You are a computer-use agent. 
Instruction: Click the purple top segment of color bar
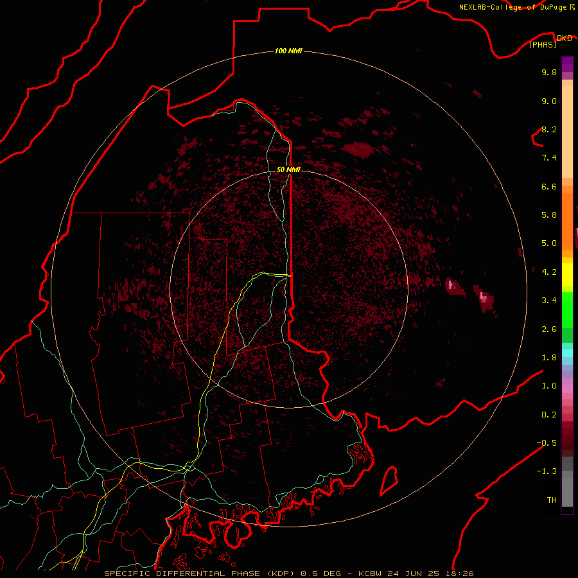[x=567, y=64]
